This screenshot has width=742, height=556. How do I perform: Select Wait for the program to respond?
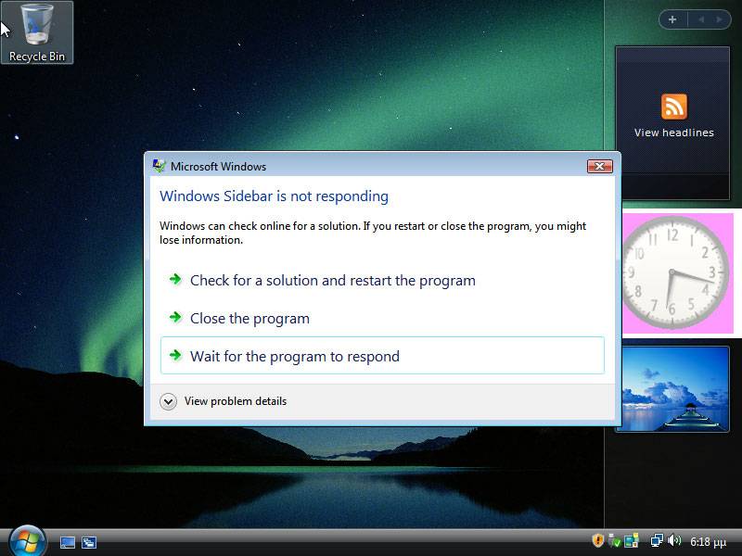(294, 356)
